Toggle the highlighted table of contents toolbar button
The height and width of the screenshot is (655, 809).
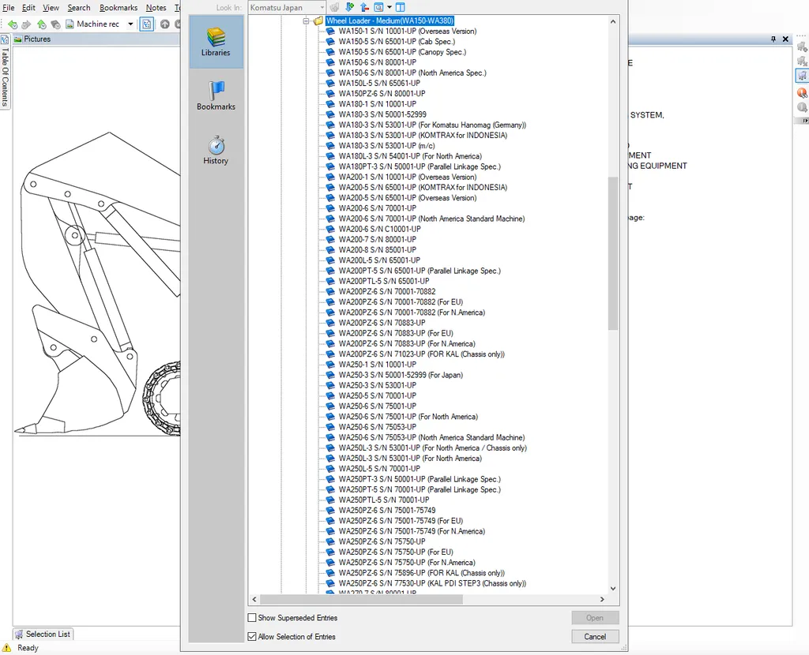point(146,24)
